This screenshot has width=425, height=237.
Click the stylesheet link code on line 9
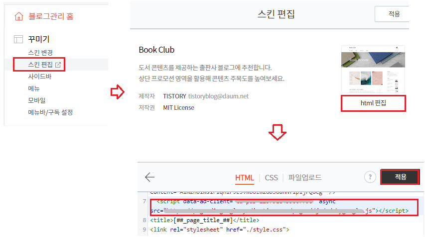click(220, 230)
